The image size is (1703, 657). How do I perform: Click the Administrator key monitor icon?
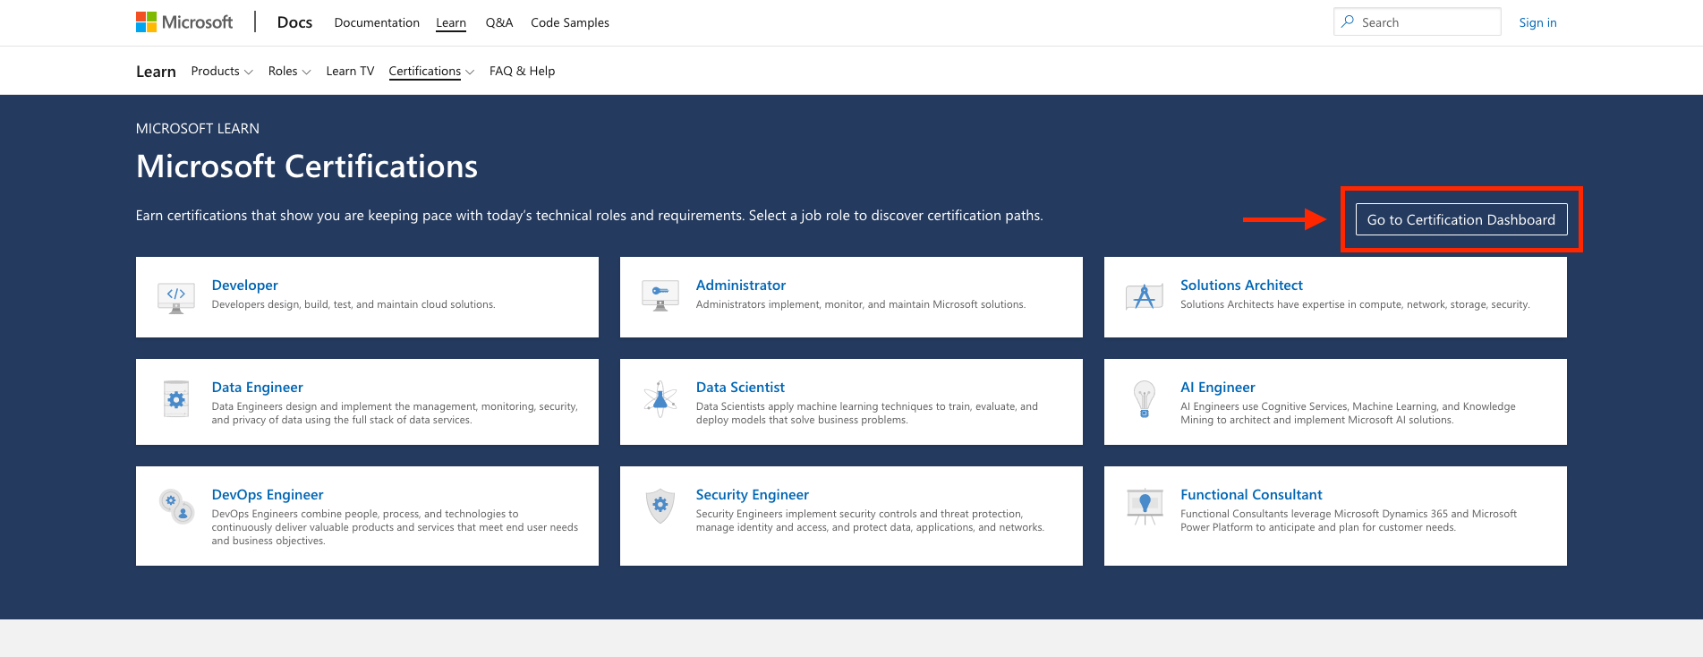pos(660,296)
